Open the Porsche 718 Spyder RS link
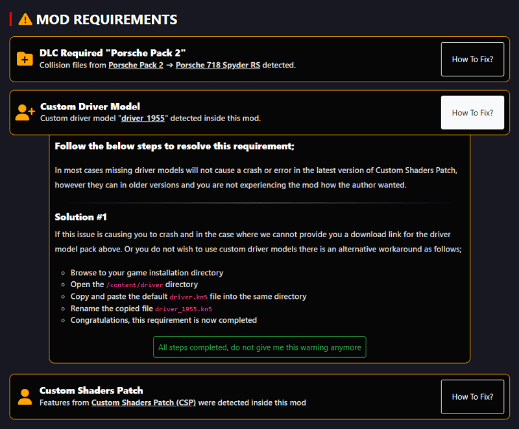 218,65
